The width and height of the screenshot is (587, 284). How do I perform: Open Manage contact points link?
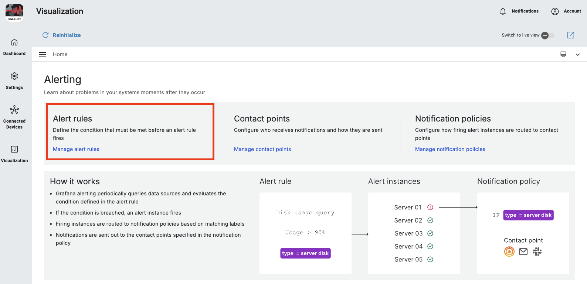(262, 149)
